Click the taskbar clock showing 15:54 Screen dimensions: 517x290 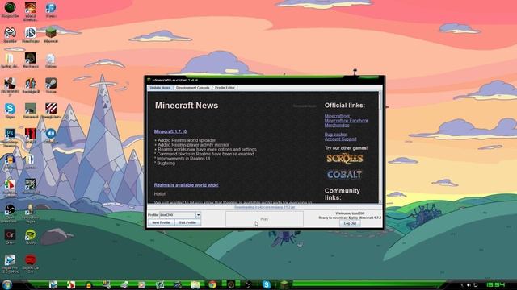pyautogui.click(x=495, y=284)
